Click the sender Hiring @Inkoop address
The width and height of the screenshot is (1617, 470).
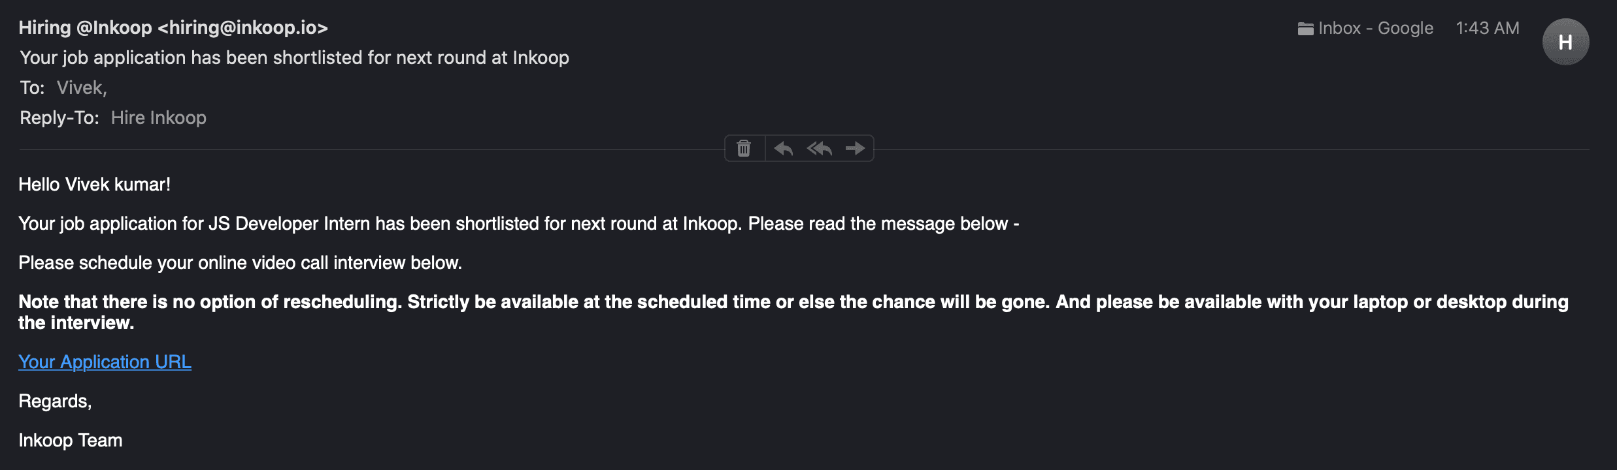[x=173, y=27]
